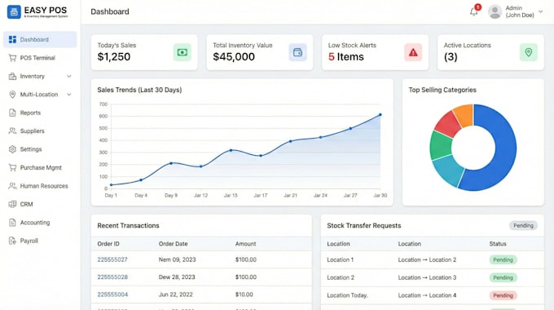Click the Order Date column header
Image resolution: width=554 pixels, height=310 pixels.
(x=173, y=244)
